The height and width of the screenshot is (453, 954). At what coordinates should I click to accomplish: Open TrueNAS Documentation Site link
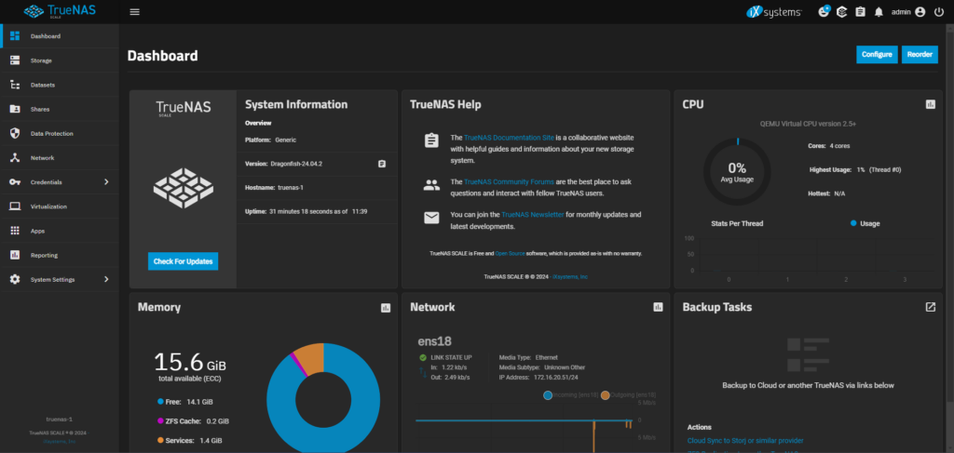pos(510,138)
